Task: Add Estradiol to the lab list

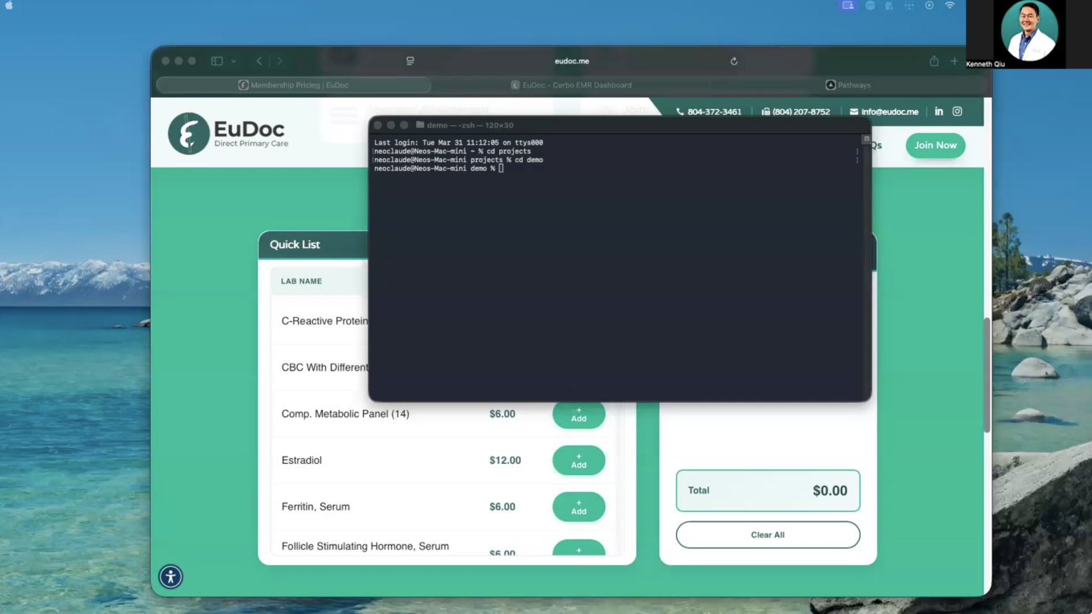Action: point(578,461)
